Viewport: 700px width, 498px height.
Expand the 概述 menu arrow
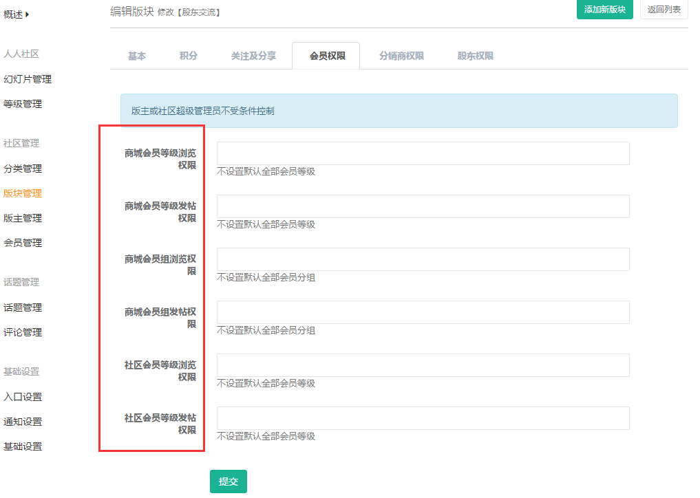(28, 14)
